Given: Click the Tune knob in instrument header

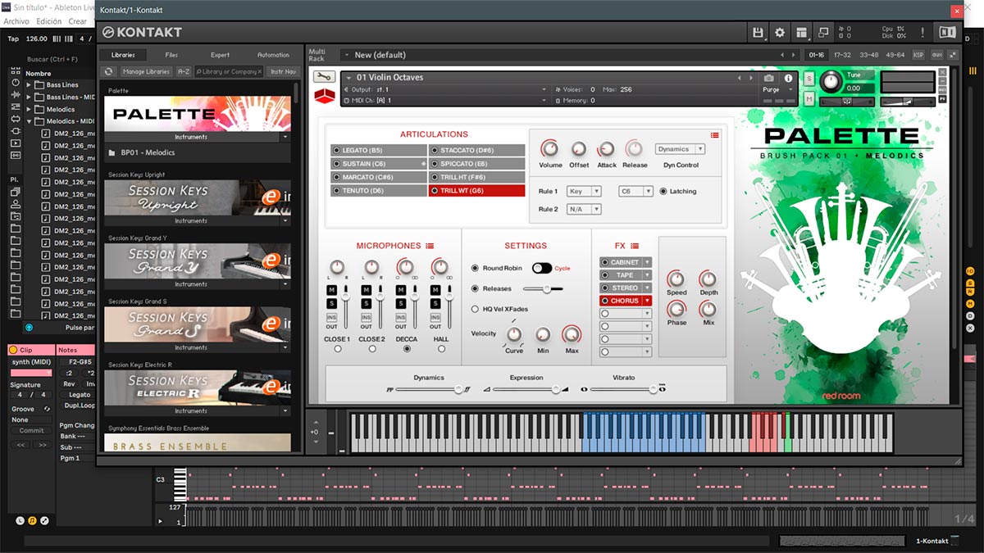Looking at the screenshot, I should (x=830, y=81).
